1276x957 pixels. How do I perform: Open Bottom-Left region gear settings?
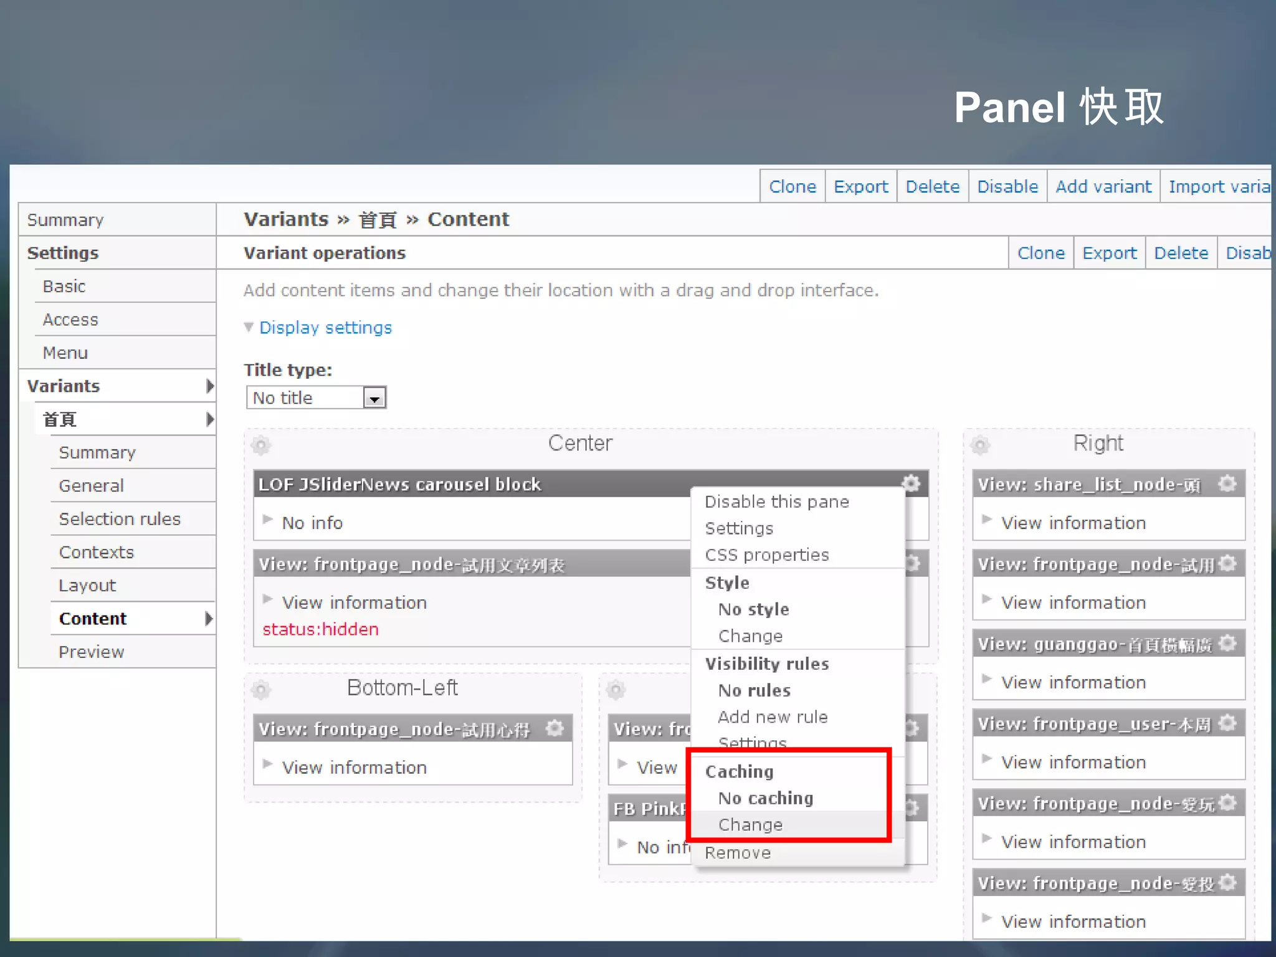(261, 690)
